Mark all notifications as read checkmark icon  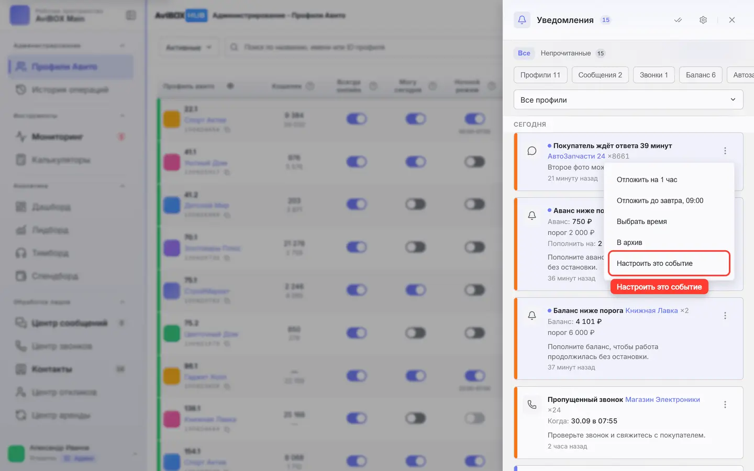[678, 20]
